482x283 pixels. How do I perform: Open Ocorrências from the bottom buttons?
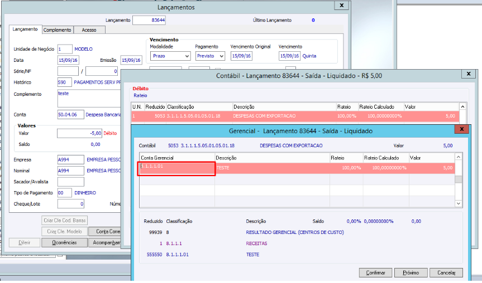point(65,243)
